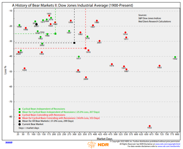Viewport: 183px width, 149px height.
Task: Select the 1942 green data point
Action: tap(175, 57)
